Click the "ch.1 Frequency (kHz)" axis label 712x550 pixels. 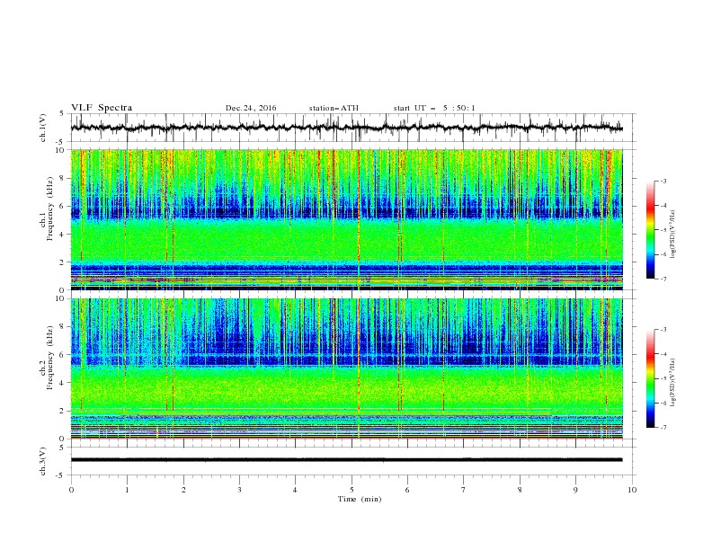[x=46, y=209]
